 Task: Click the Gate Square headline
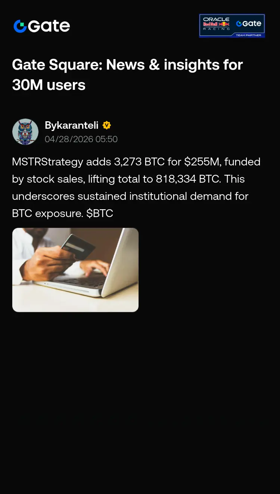click(127, 75)
